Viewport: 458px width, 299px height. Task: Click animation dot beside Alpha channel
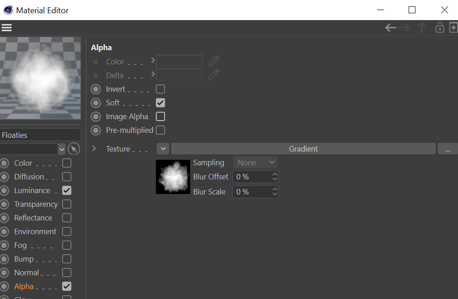point(4,287)
